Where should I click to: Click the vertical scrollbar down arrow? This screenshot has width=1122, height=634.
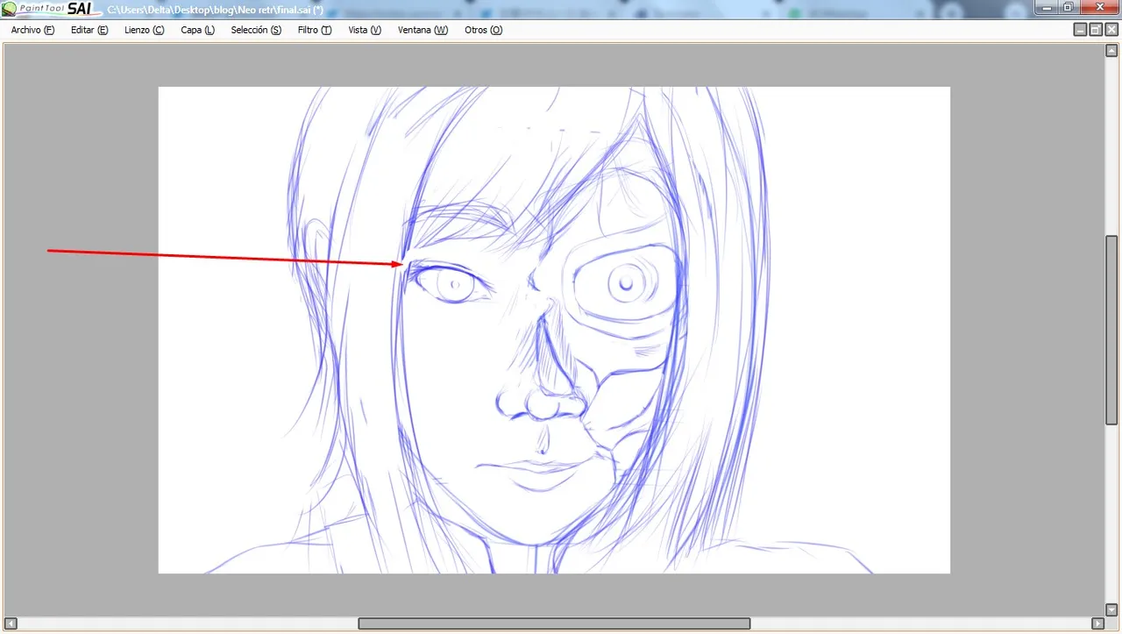point(1111,609)
